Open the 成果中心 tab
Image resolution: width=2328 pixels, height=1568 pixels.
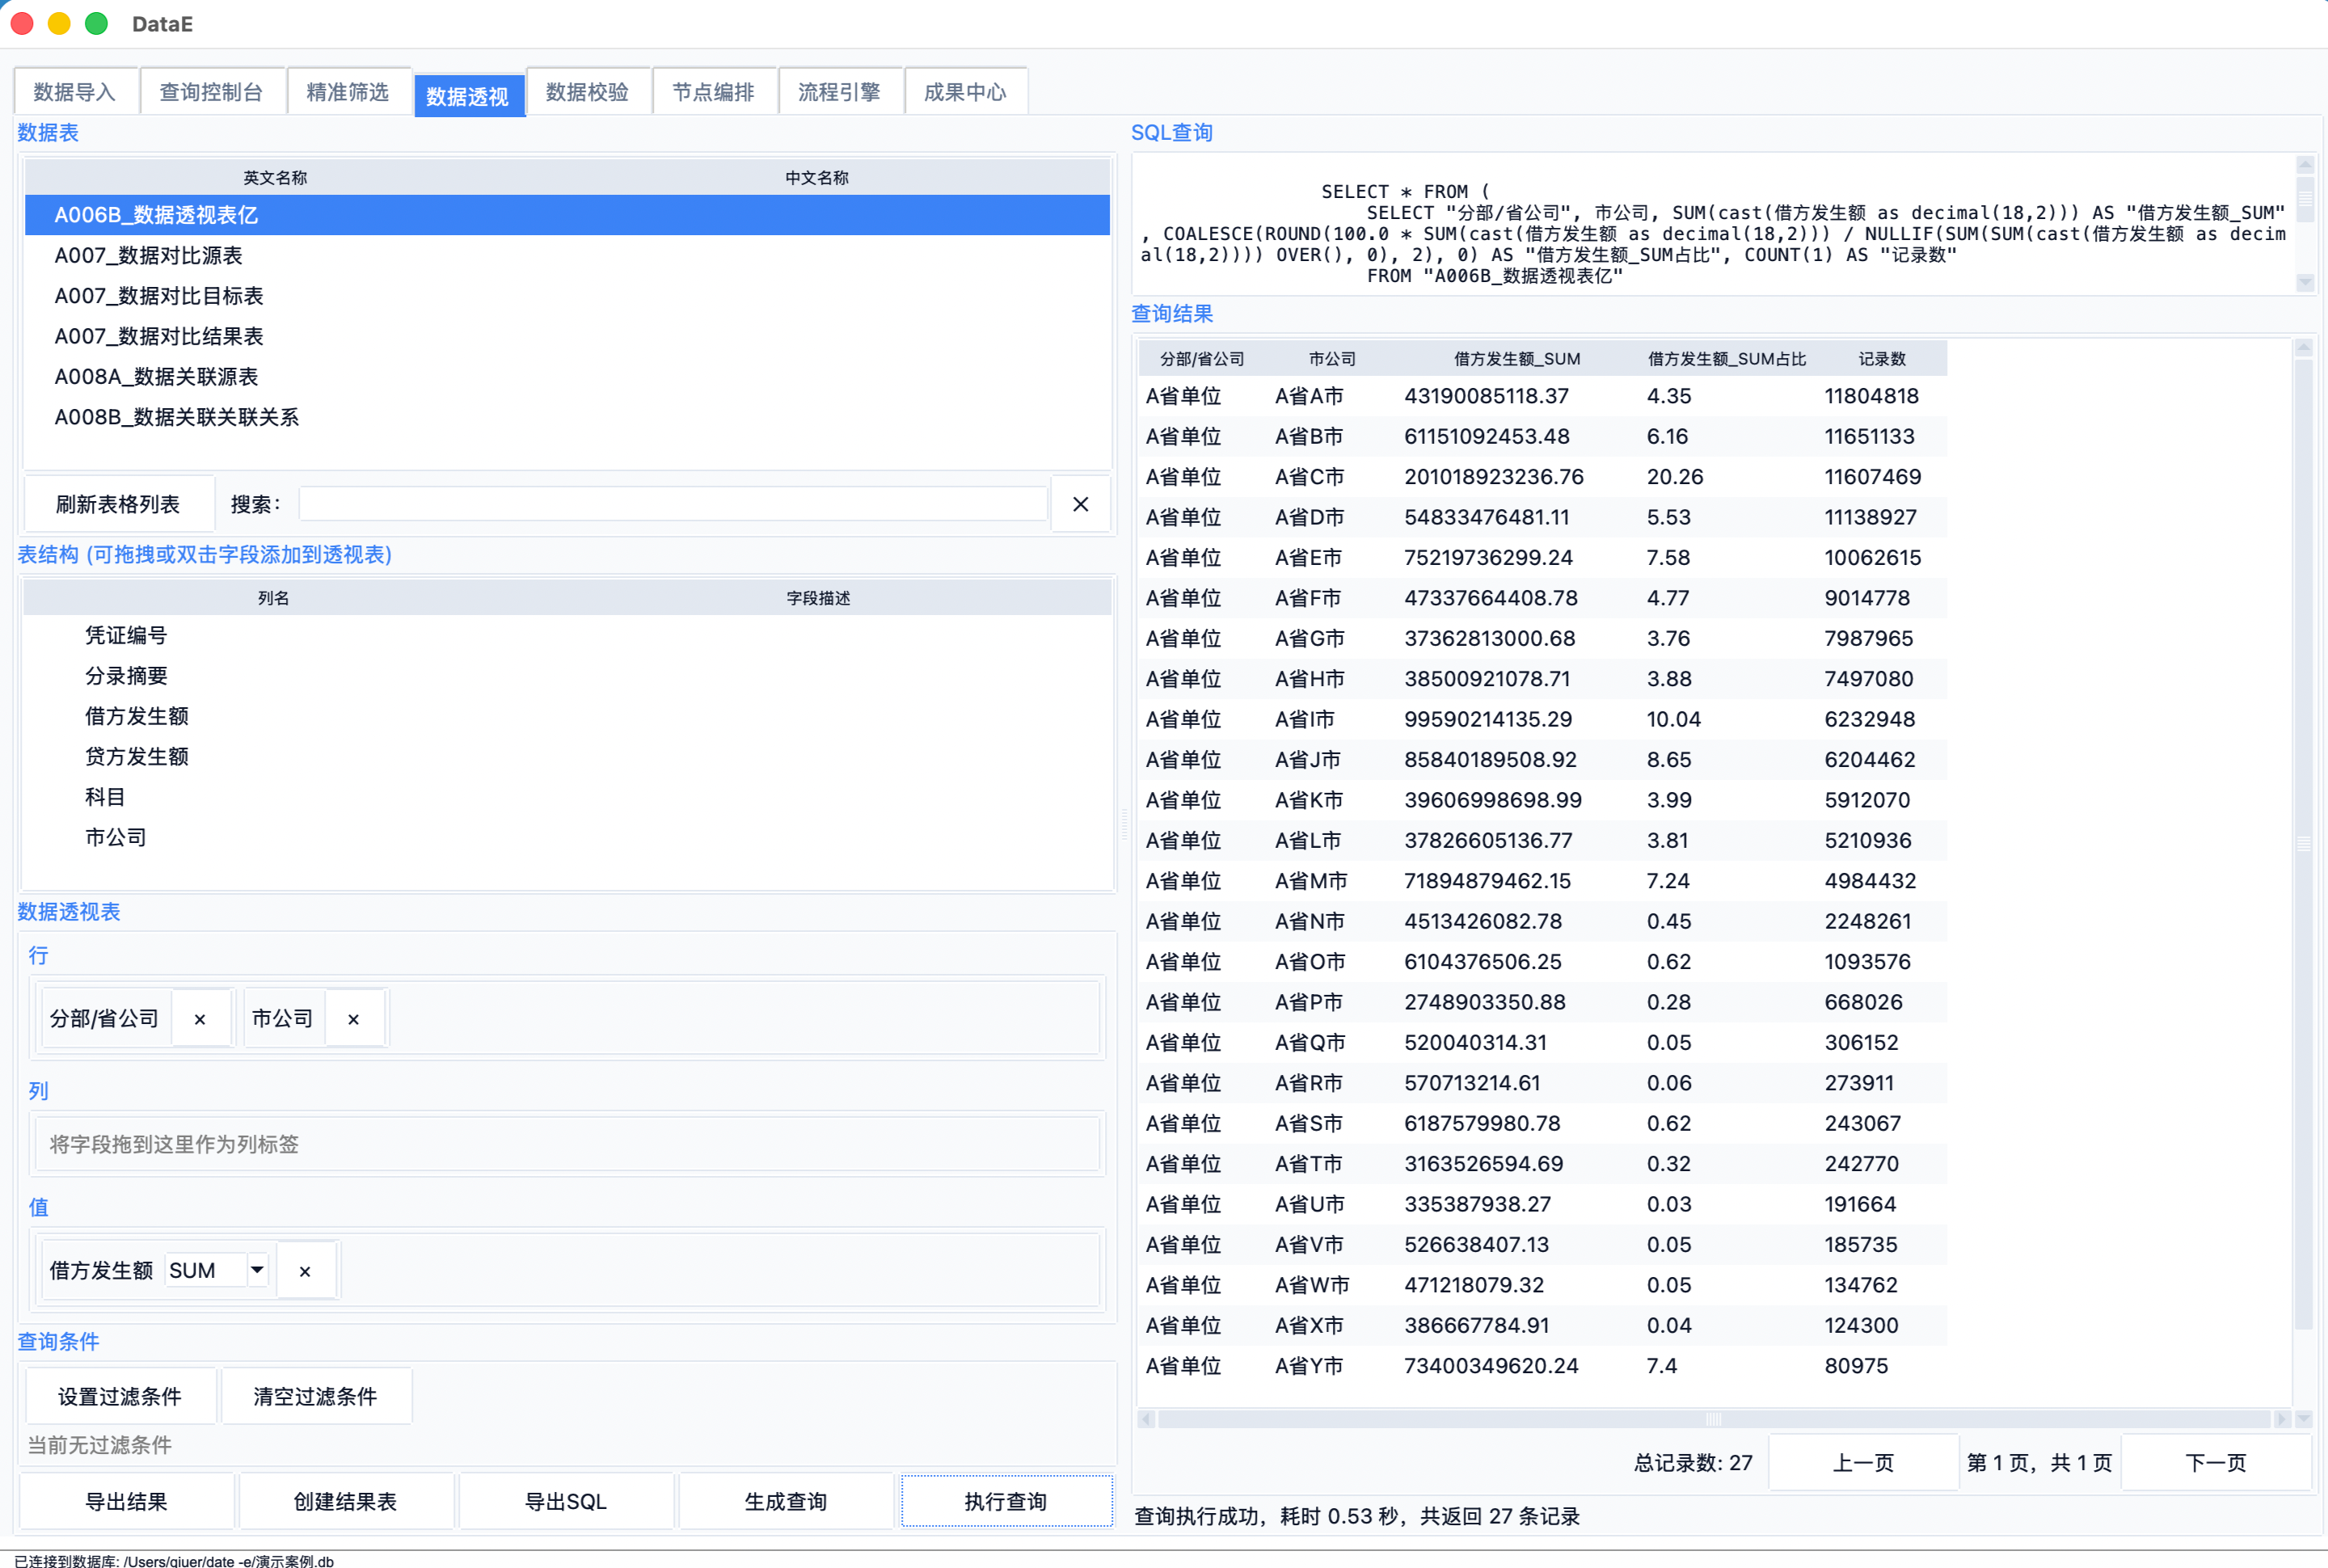click(x=965, y=92)
